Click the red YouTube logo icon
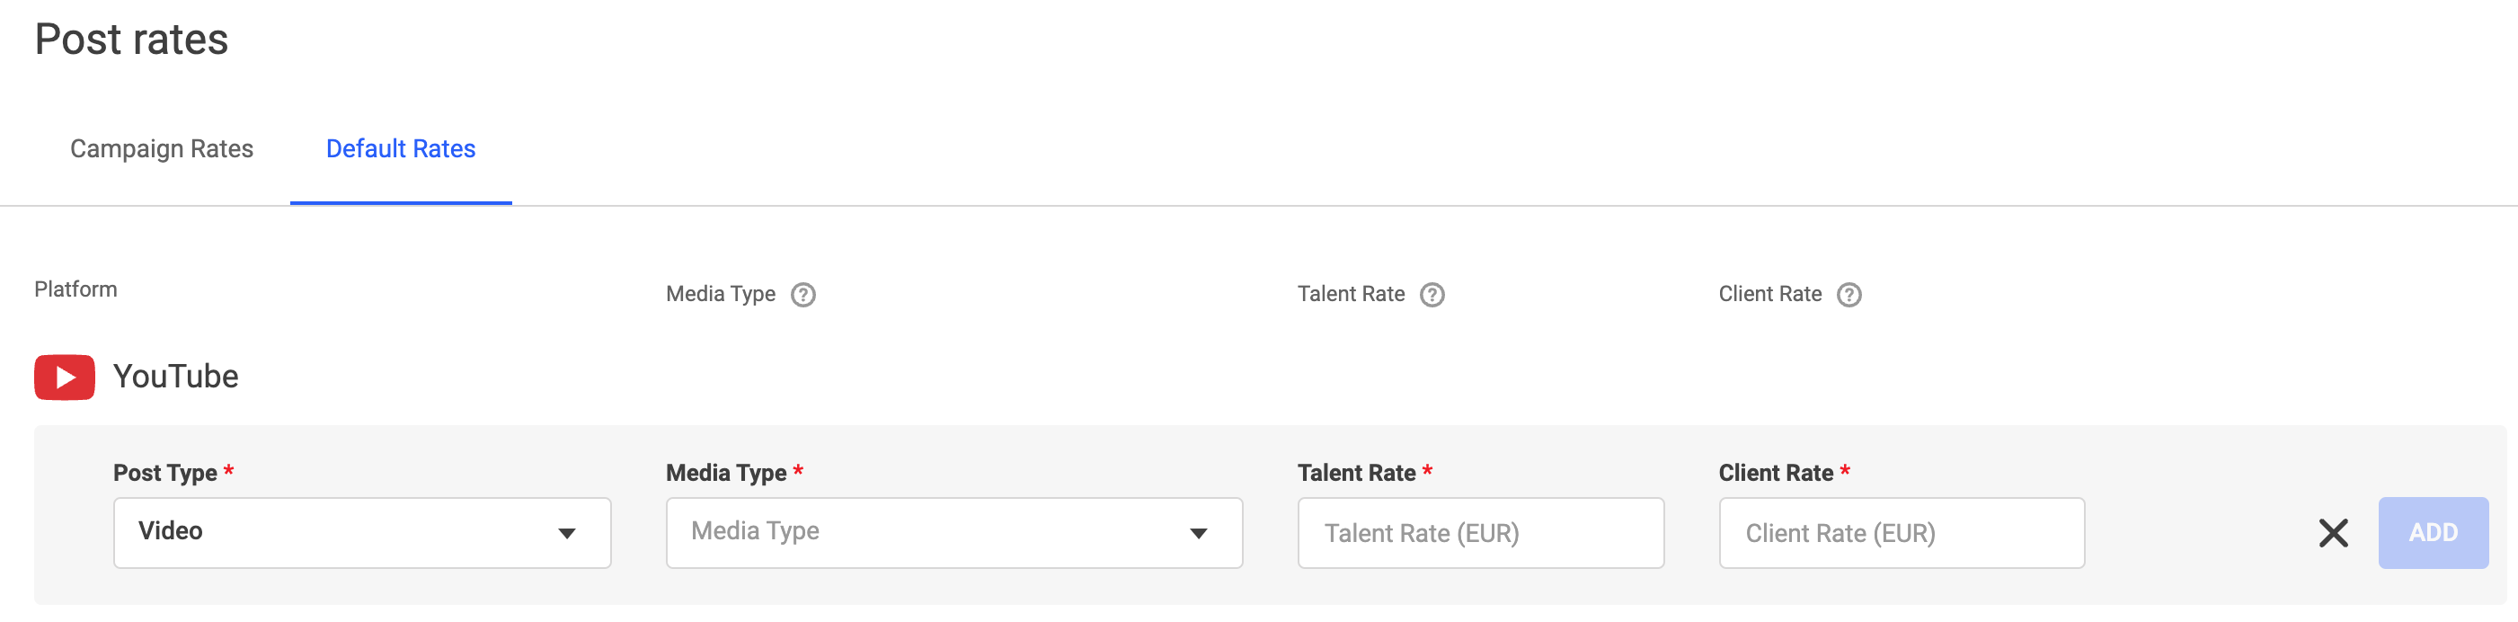The width and height of the screenshot is (2518, 622). pos(65,377)
